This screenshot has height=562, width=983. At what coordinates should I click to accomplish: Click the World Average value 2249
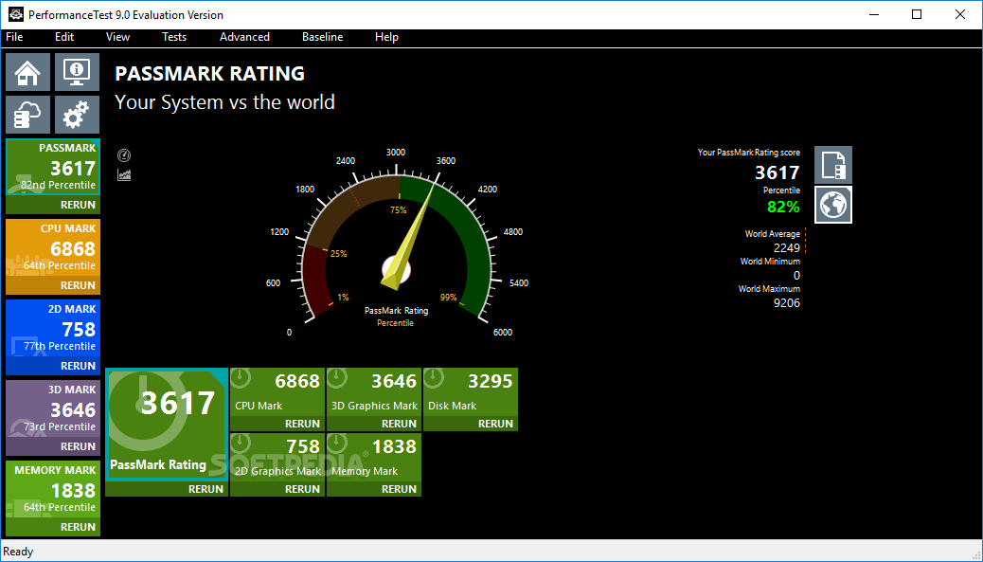(x=787, y=247)
